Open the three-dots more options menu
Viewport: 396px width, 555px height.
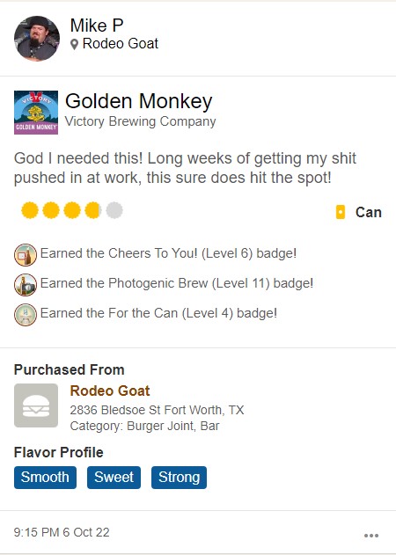click(371, 535)
